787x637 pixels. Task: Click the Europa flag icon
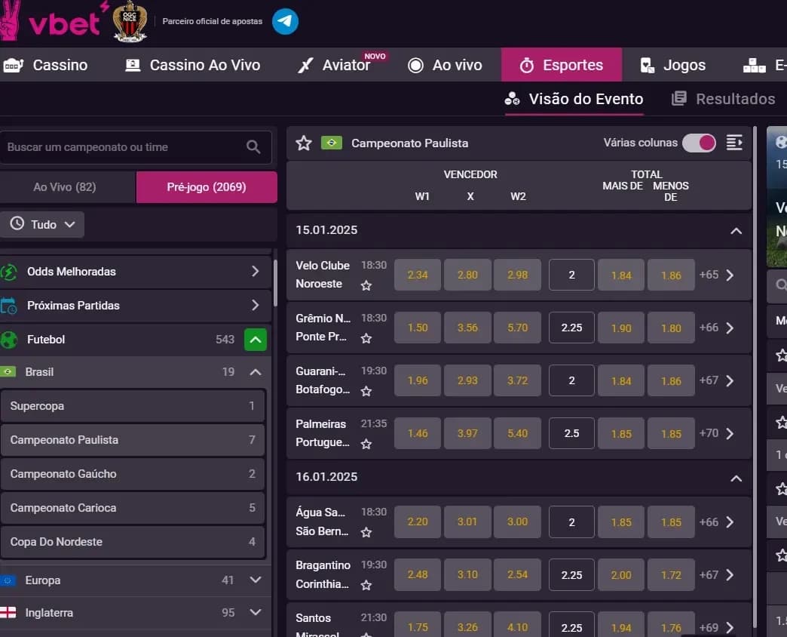click(8, 580)
